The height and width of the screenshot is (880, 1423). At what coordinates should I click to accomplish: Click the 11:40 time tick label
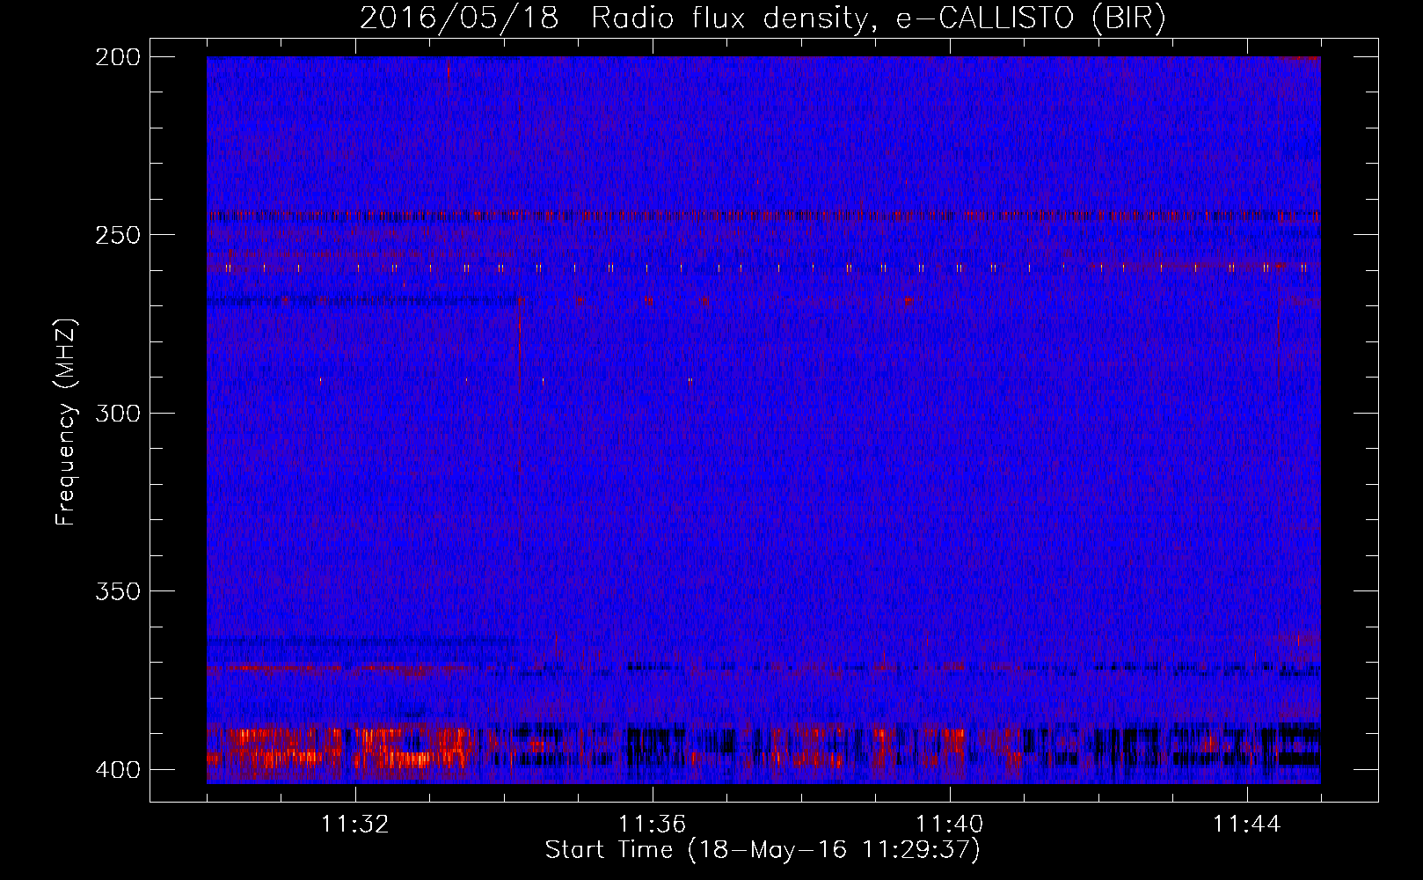point(950,825)
